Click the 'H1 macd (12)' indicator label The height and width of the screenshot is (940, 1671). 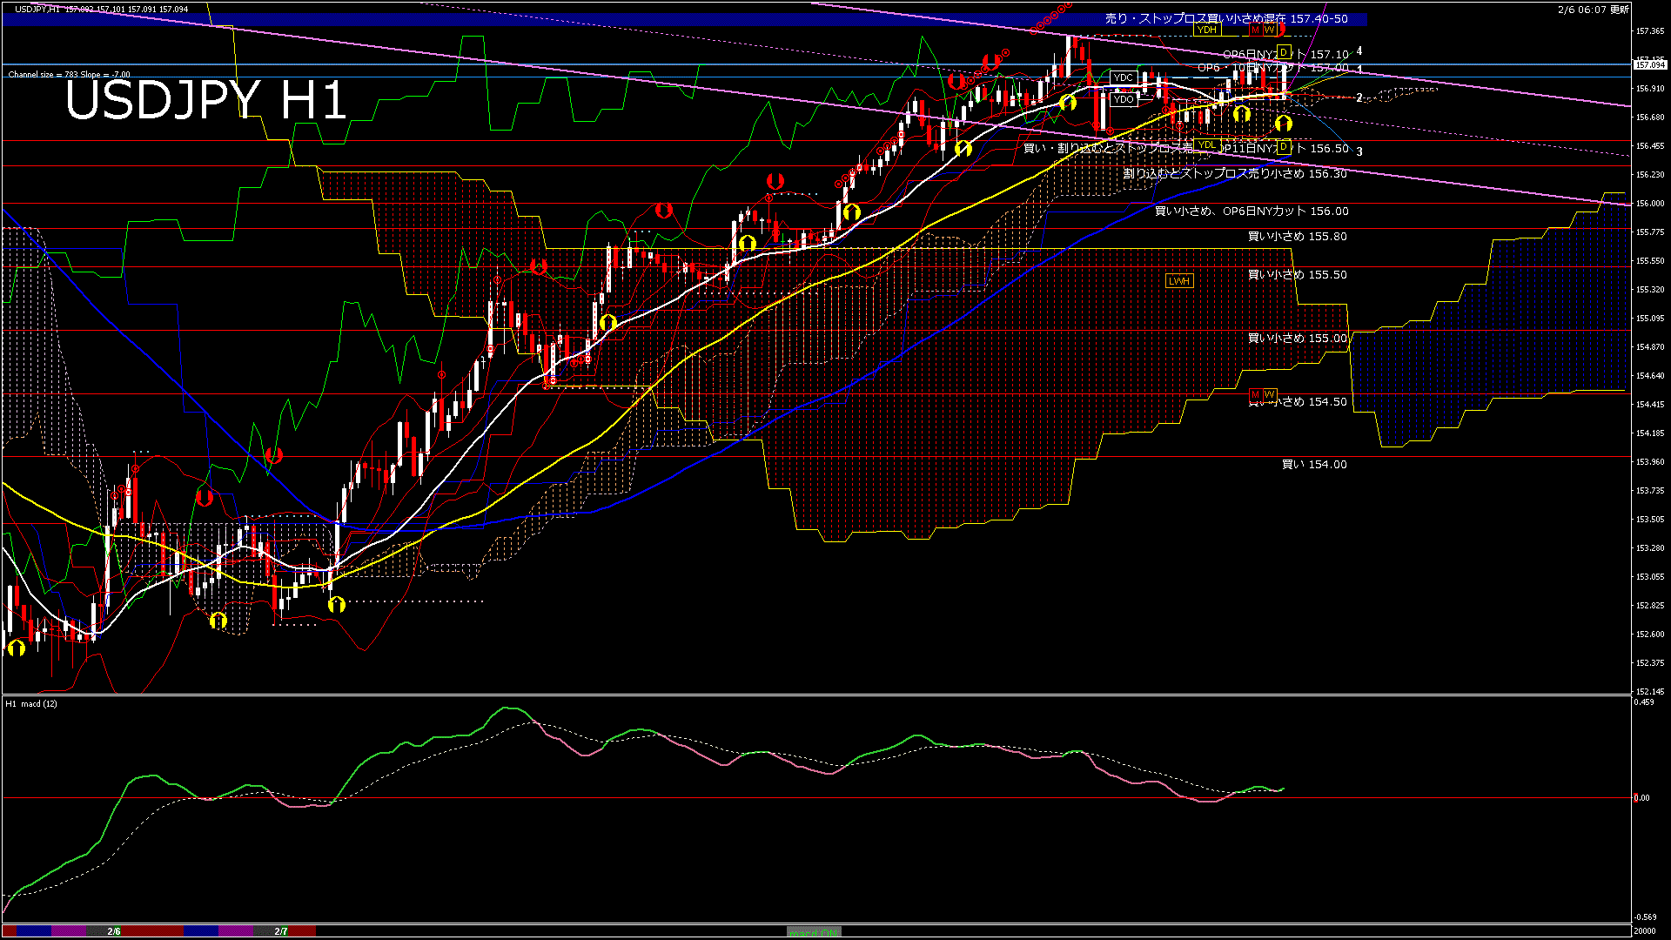[x=31, y=703]
